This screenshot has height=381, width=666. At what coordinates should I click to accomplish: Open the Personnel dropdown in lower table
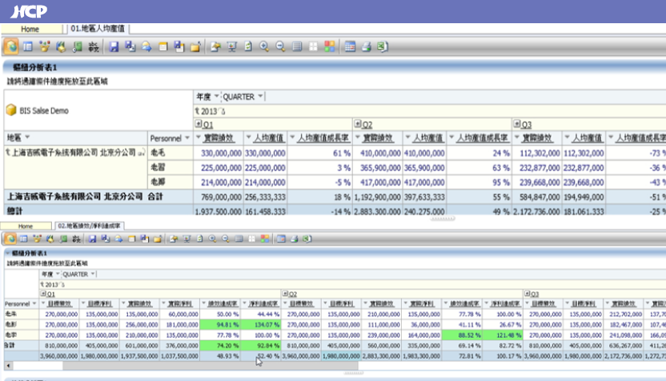click(34, 303)
